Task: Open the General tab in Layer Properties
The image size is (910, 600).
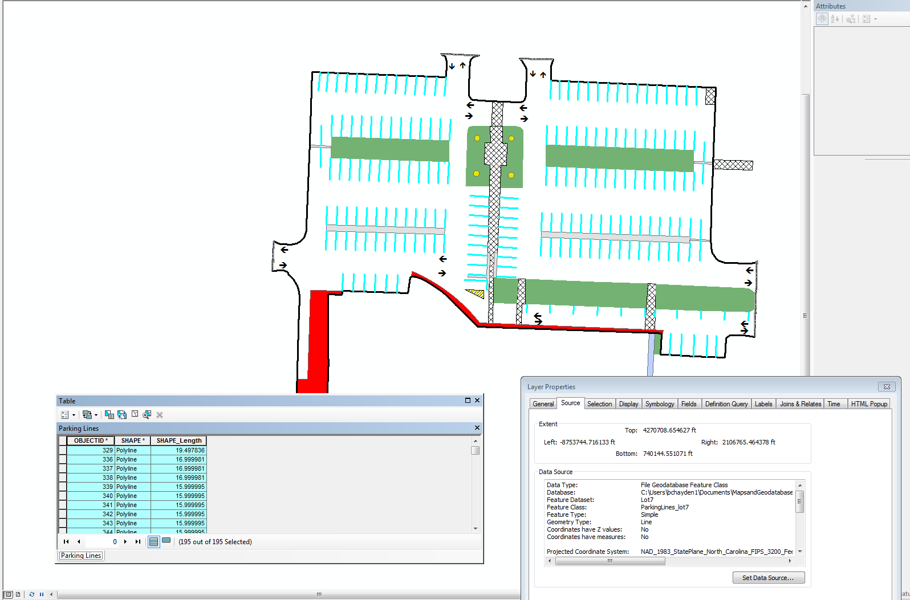Action: 543,404
